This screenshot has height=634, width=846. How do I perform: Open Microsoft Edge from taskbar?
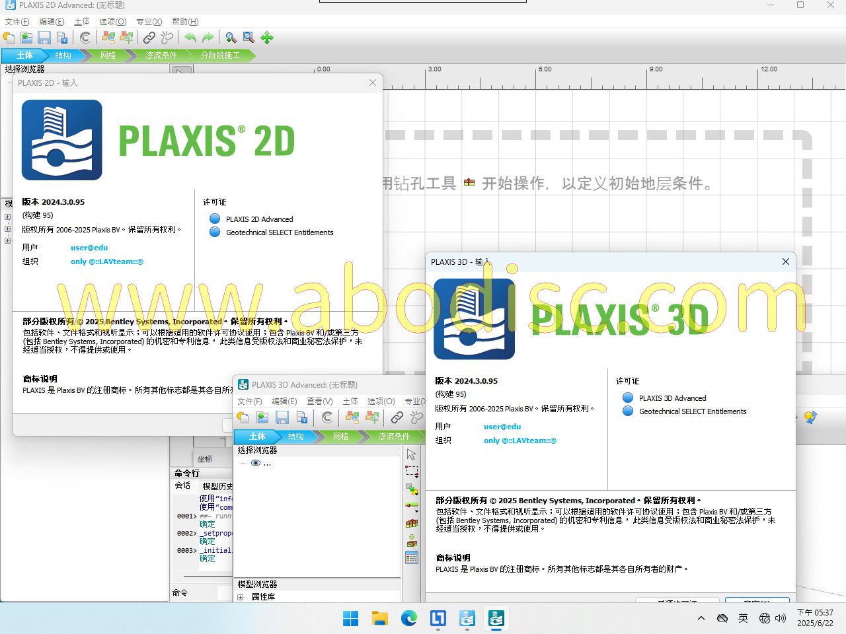tap(409, 618)
